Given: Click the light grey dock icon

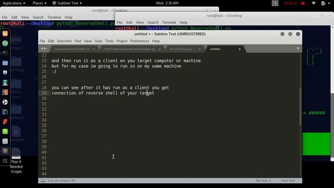Looking at the screenshot, I should tap(5, 142).
